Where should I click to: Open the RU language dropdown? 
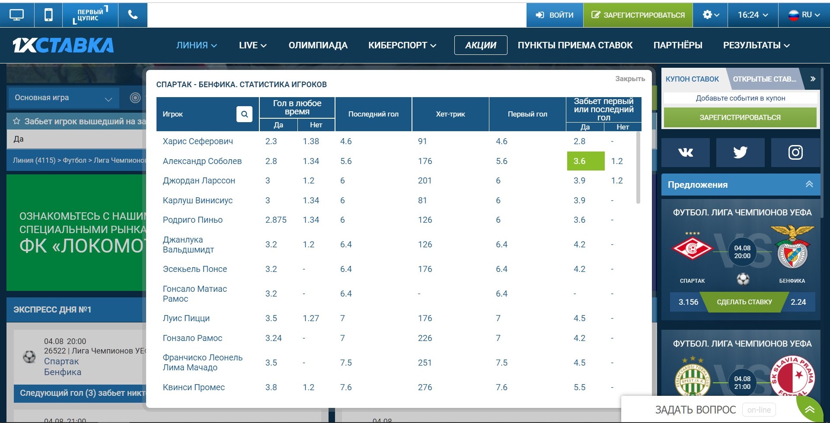[804, 15]
